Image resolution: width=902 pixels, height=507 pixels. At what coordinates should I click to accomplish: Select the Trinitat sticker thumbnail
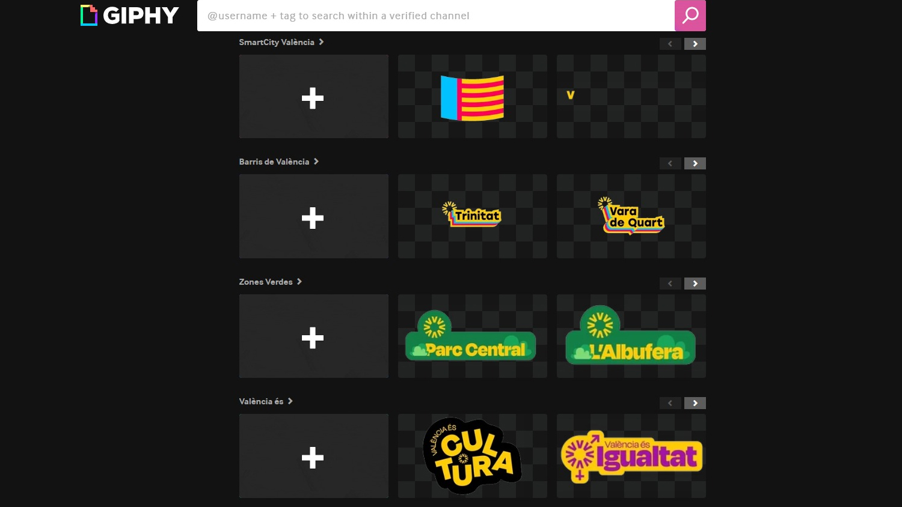(x=473, y=216)
